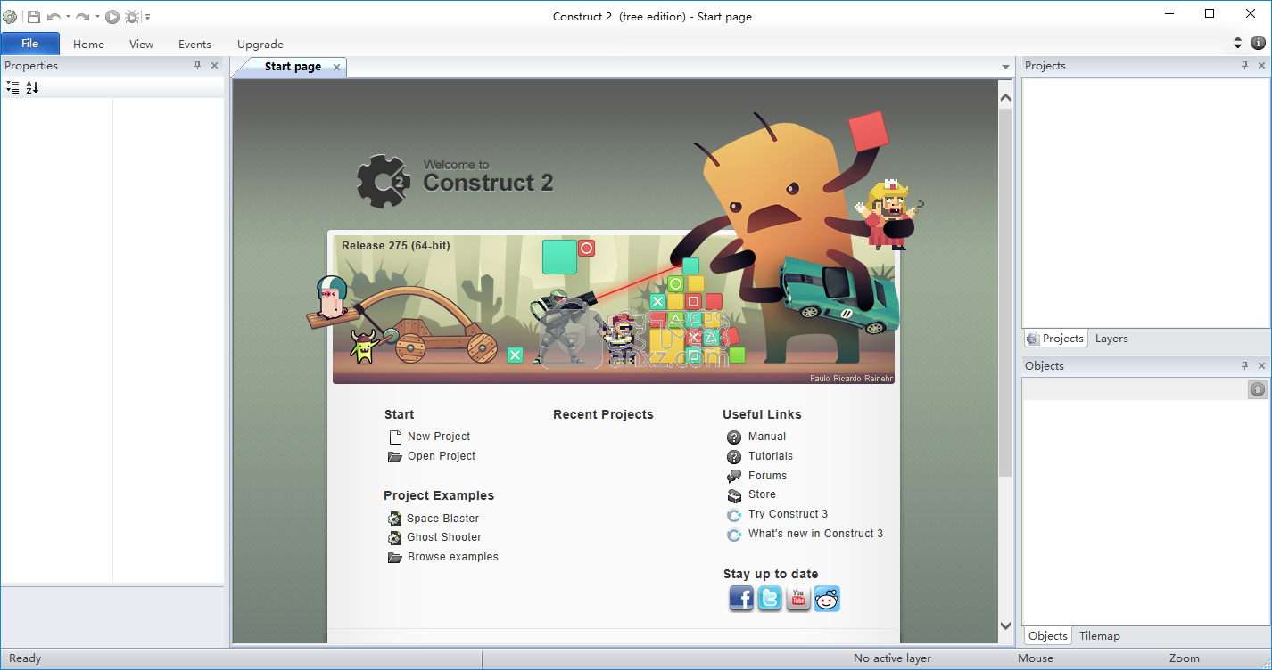1272x670 pixels.
Task: Switch to the Events ribbon tab
Action: click(194, 44)
